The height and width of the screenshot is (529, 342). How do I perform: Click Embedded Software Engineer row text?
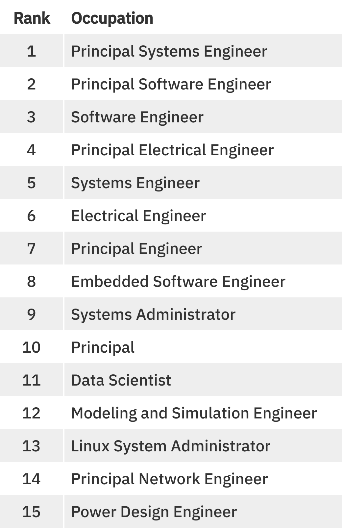(x=178, y=282)
